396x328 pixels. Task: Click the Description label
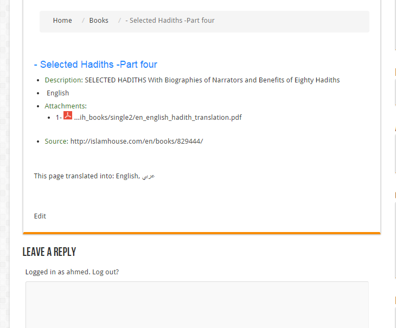(x=64, y=80)
